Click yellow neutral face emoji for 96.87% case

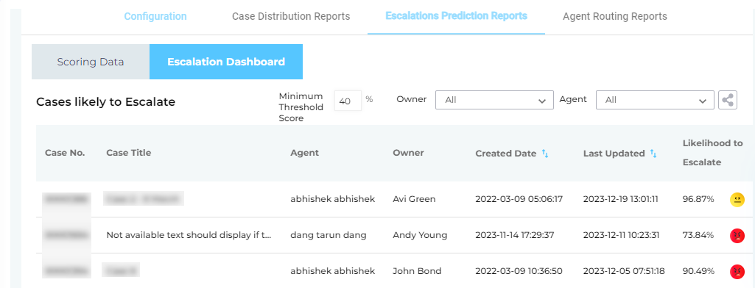[x=737, y=199]
